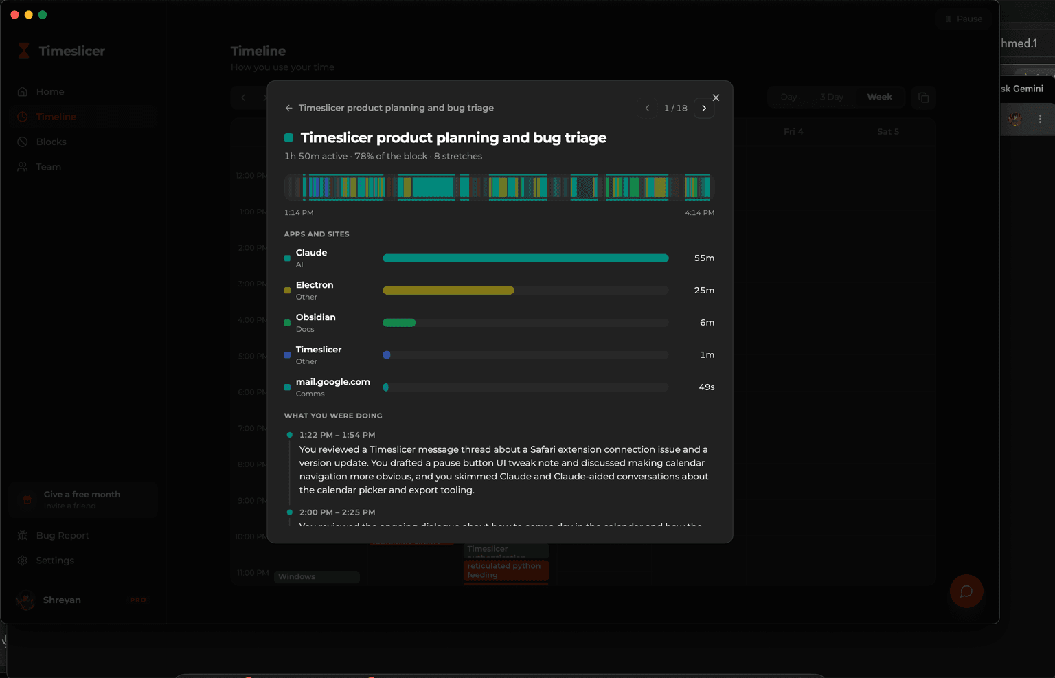Select the Timeslicer app row label in modal

pyautogui.click(x=319, y=350)
